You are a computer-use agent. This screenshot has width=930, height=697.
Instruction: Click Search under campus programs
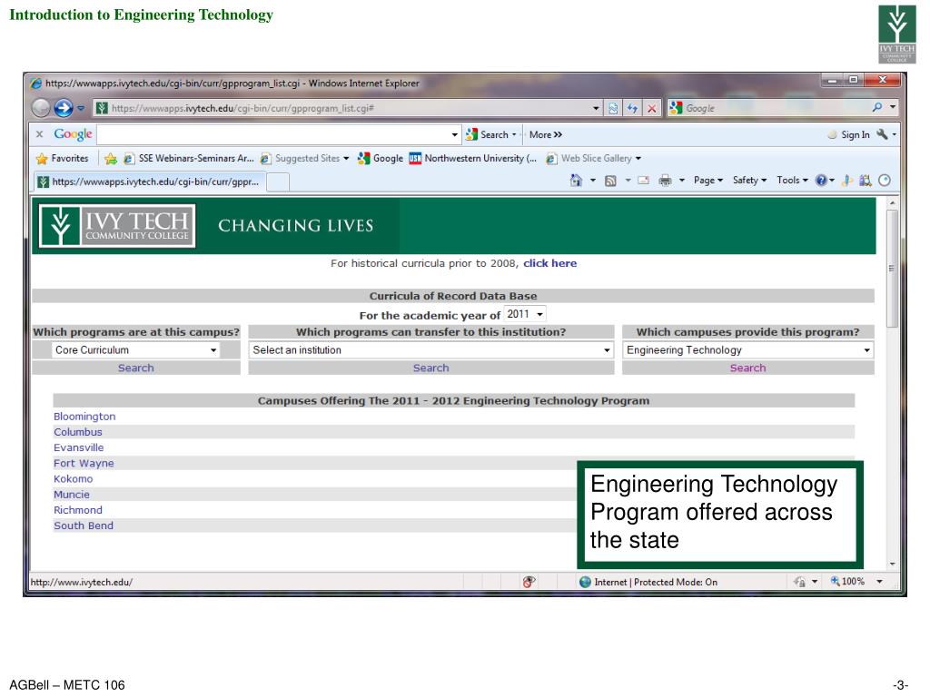[136, 368]
